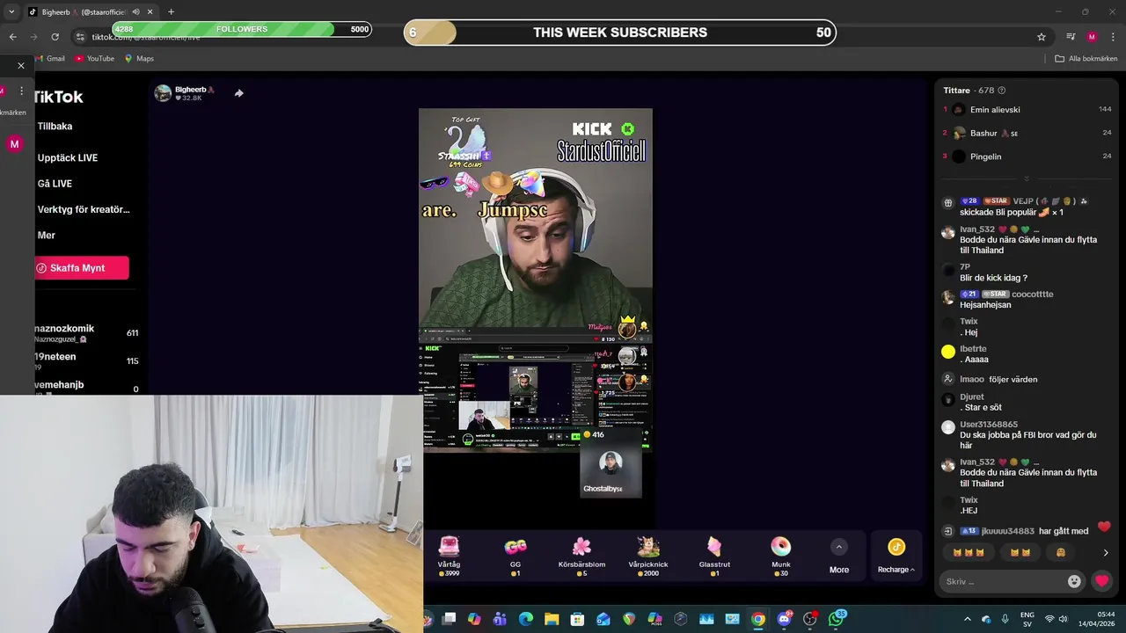Go back with the browser back arrow

tap(12, 37)
